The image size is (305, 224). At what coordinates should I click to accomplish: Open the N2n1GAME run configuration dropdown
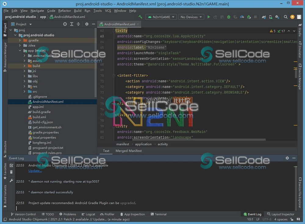pyautogui.click(x=161, y=17)
